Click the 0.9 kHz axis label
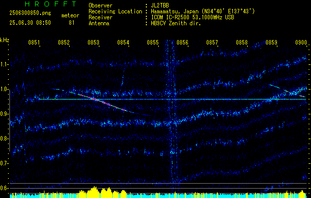Viewport: 311px width, 198px height. tap(4, 114)
